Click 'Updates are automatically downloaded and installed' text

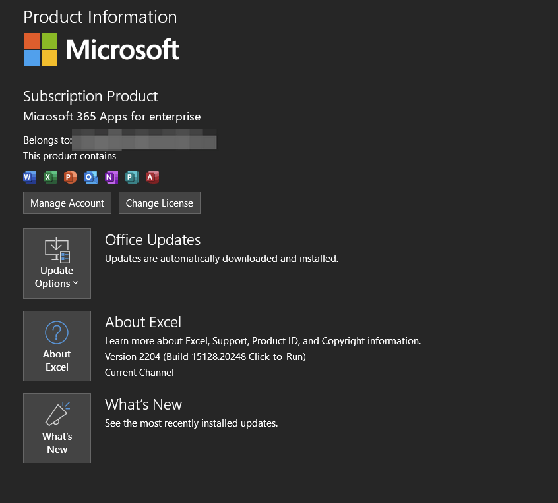coord(222,259)
